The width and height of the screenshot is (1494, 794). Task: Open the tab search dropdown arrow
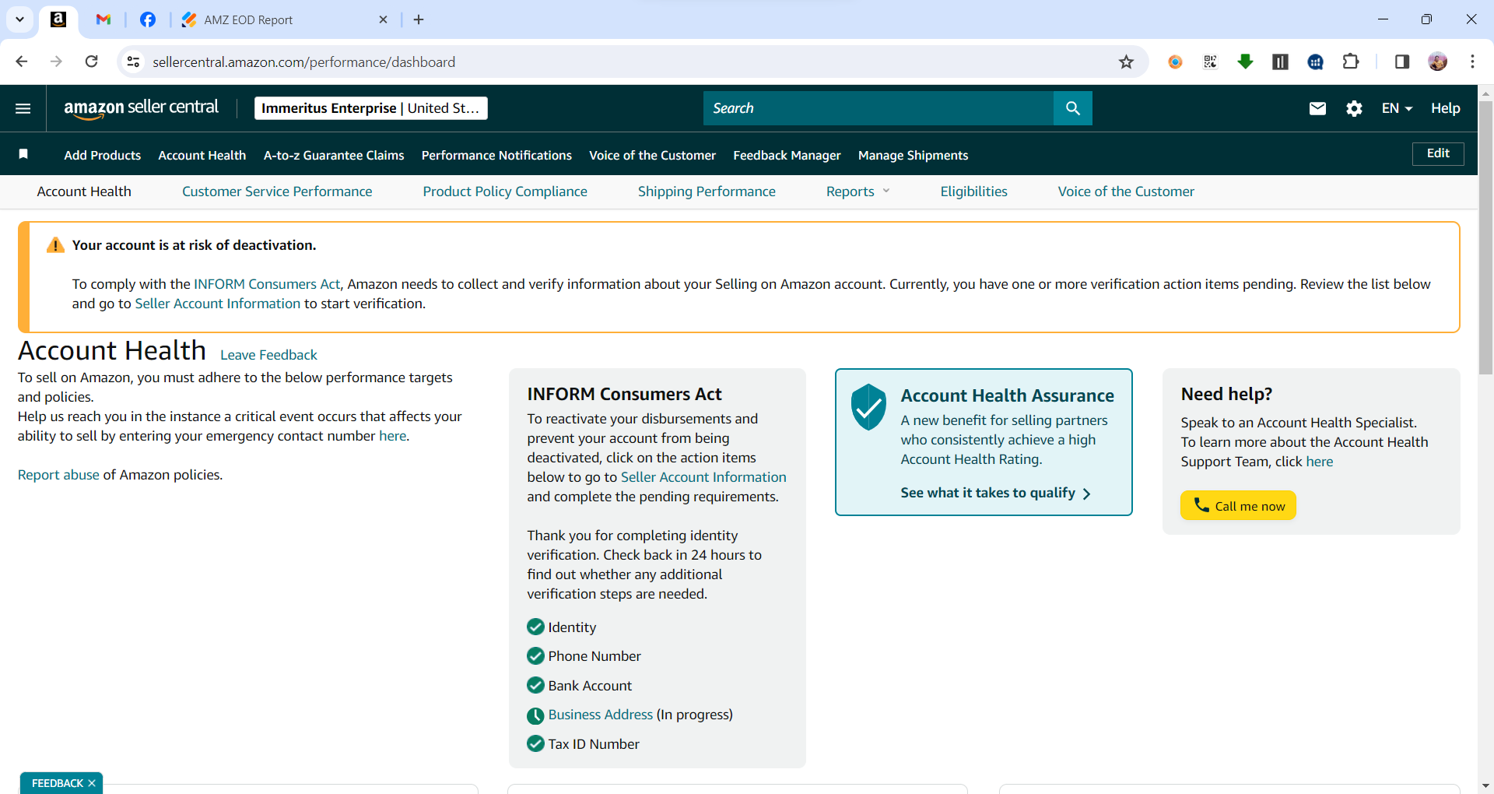click(x=19, y=19)
